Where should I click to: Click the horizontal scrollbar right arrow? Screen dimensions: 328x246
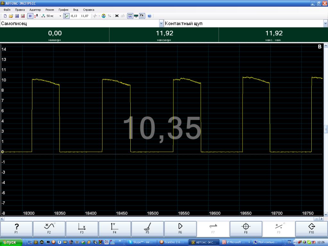[x=322, y=219]
